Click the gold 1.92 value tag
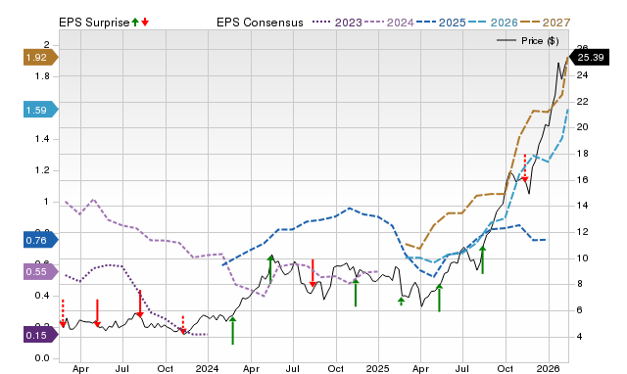 [41, 57]
